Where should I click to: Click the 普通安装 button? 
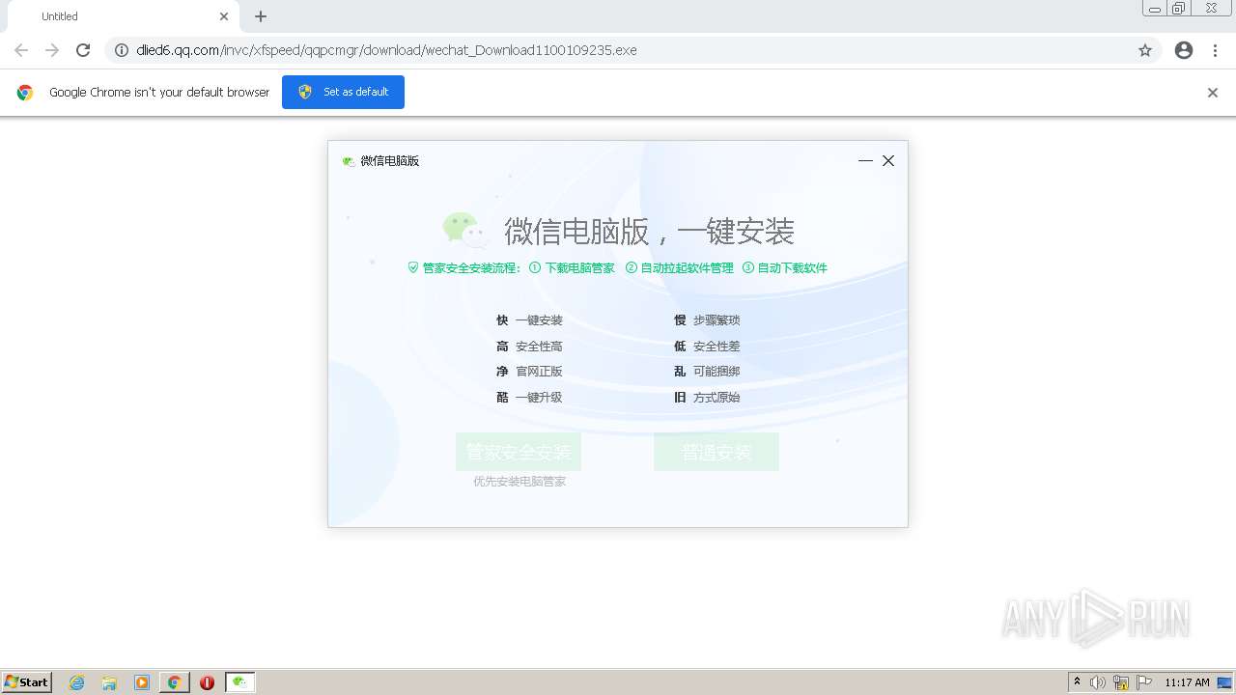[716, 452]
